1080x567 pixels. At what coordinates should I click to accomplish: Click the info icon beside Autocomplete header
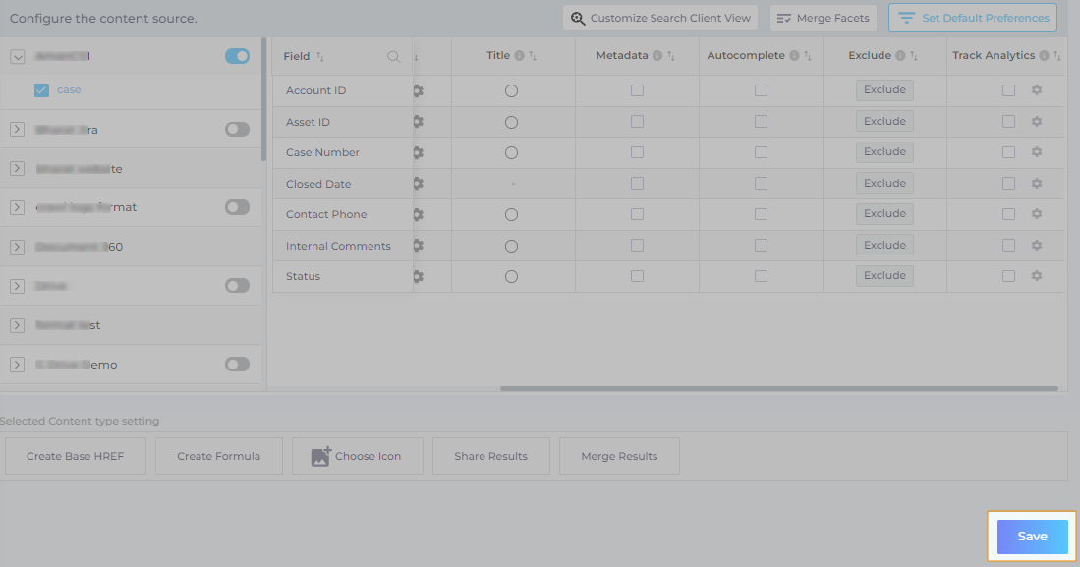tap(794, 56)
